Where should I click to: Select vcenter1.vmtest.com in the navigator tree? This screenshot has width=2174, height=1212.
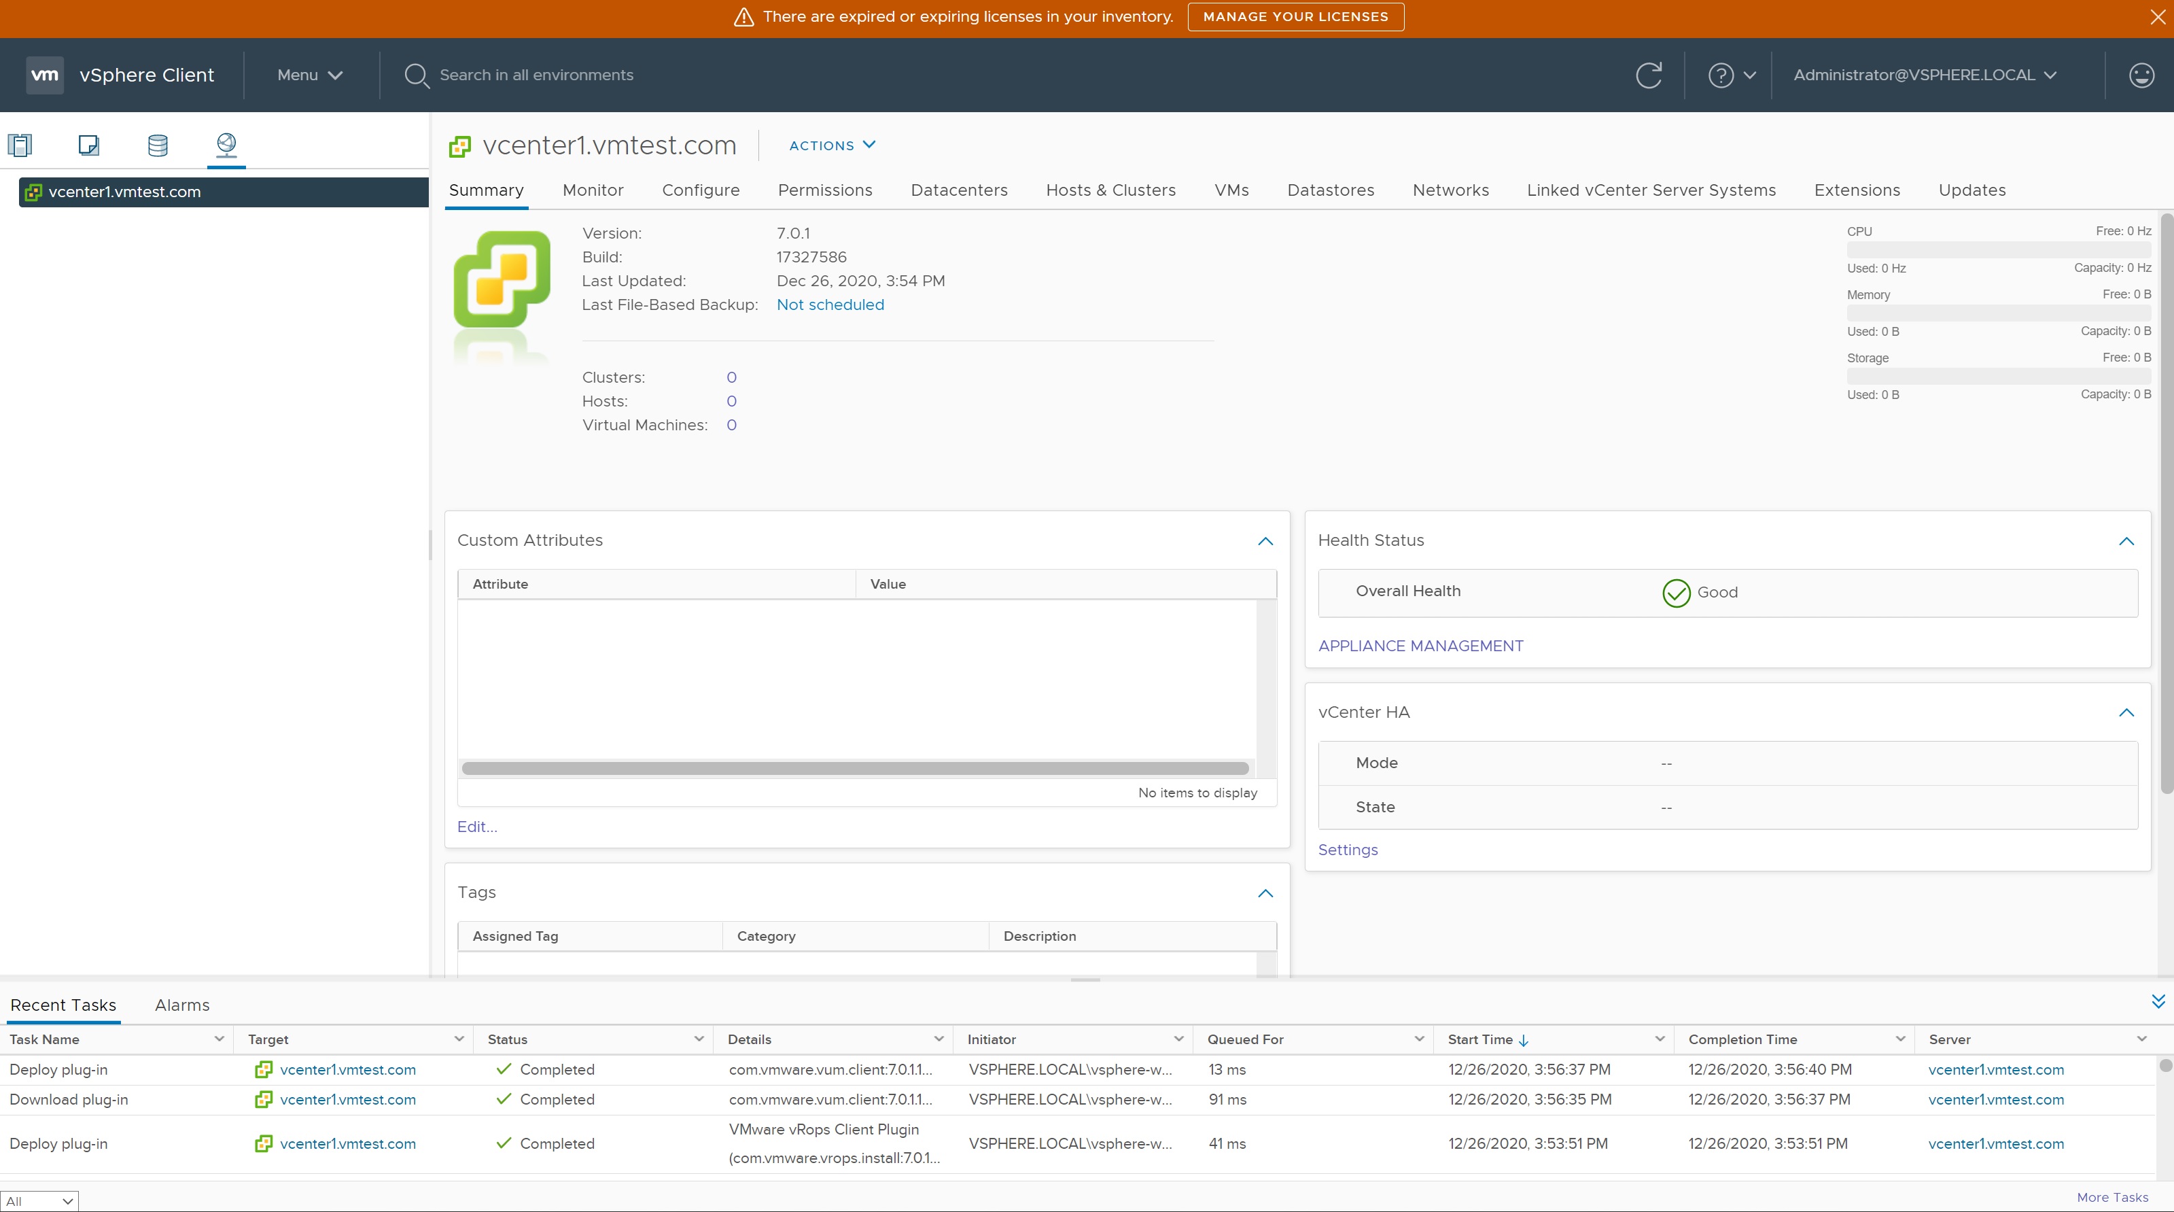224,192
